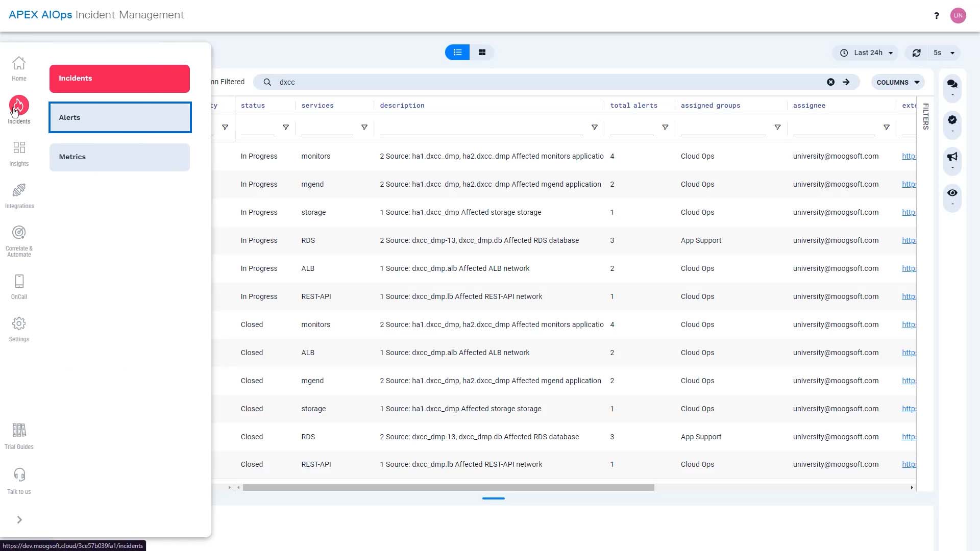
Task: Open the Integrations plug icon
Action: pyautogui.click(x=19, y=190)
